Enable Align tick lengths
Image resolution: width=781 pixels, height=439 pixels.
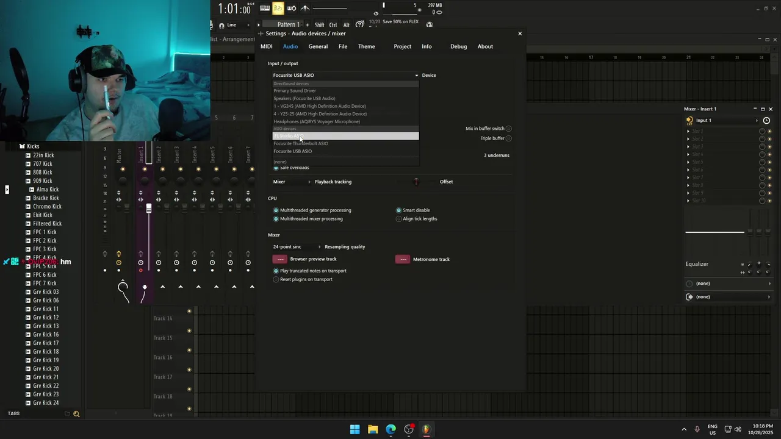click(x=398, y=219)
